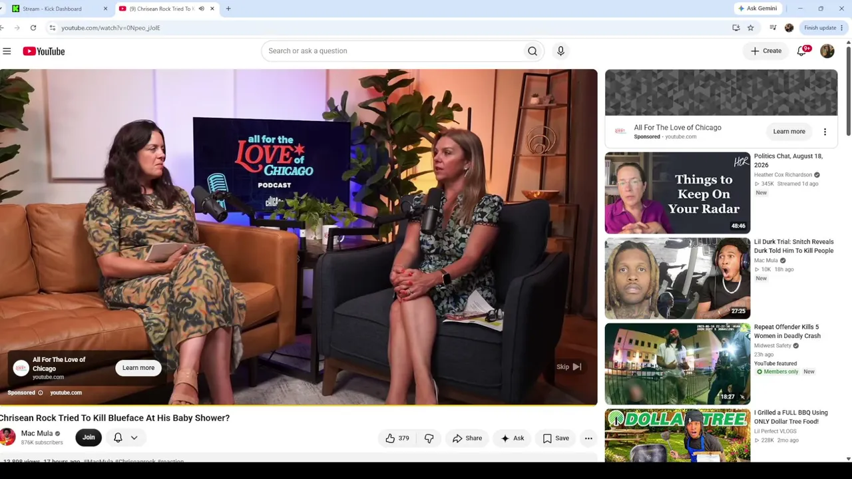Screen dimensions: 852x479
Task: Like the video with thumbs up
Action: (397, 438)
